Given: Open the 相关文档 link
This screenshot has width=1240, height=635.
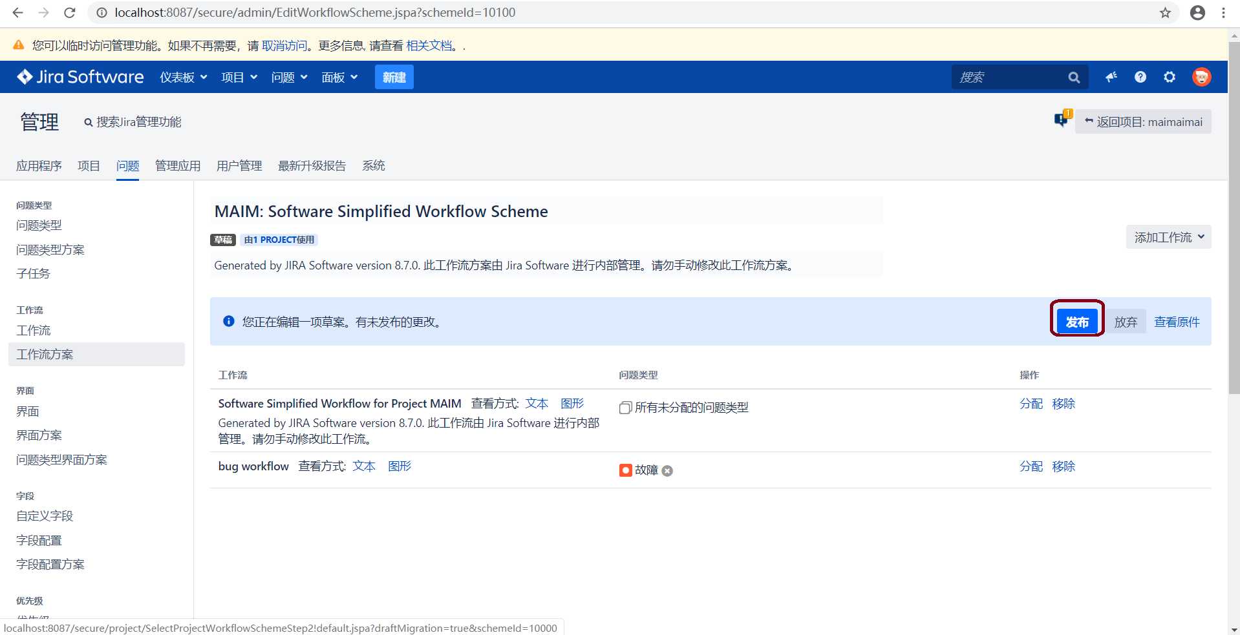Looking at the screenshot, I should click(429, 45).
